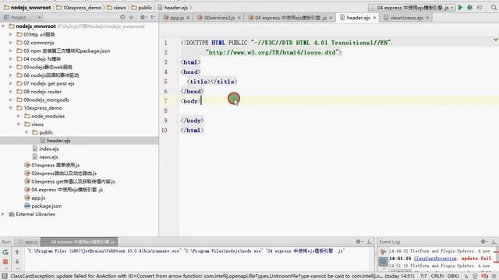Hide the Event Log panel
The image size is (499, 280).
point(494,242)
